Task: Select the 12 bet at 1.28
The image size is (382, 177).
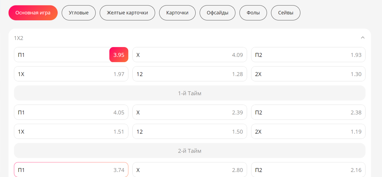Action: click(x=189, y=74)
